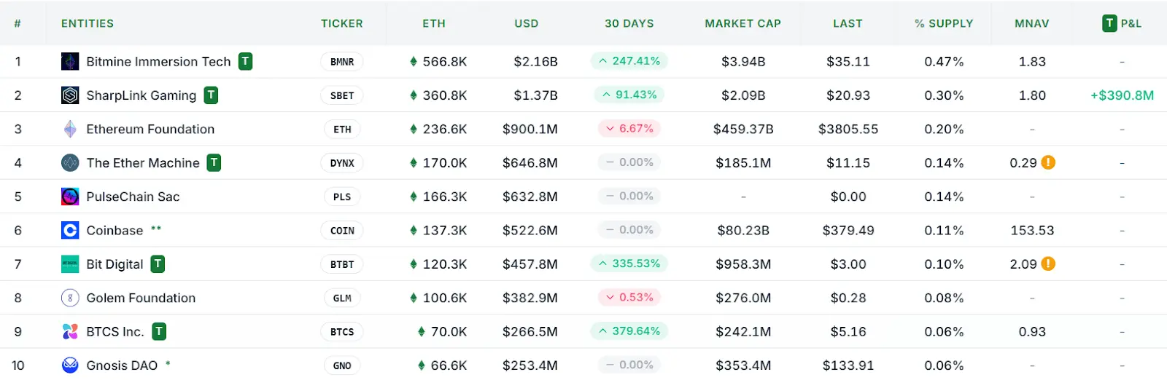Click orange warning icon next to 2.09 MNAV
This screenshot has width=1167, height=380.
click(1048, 264)
